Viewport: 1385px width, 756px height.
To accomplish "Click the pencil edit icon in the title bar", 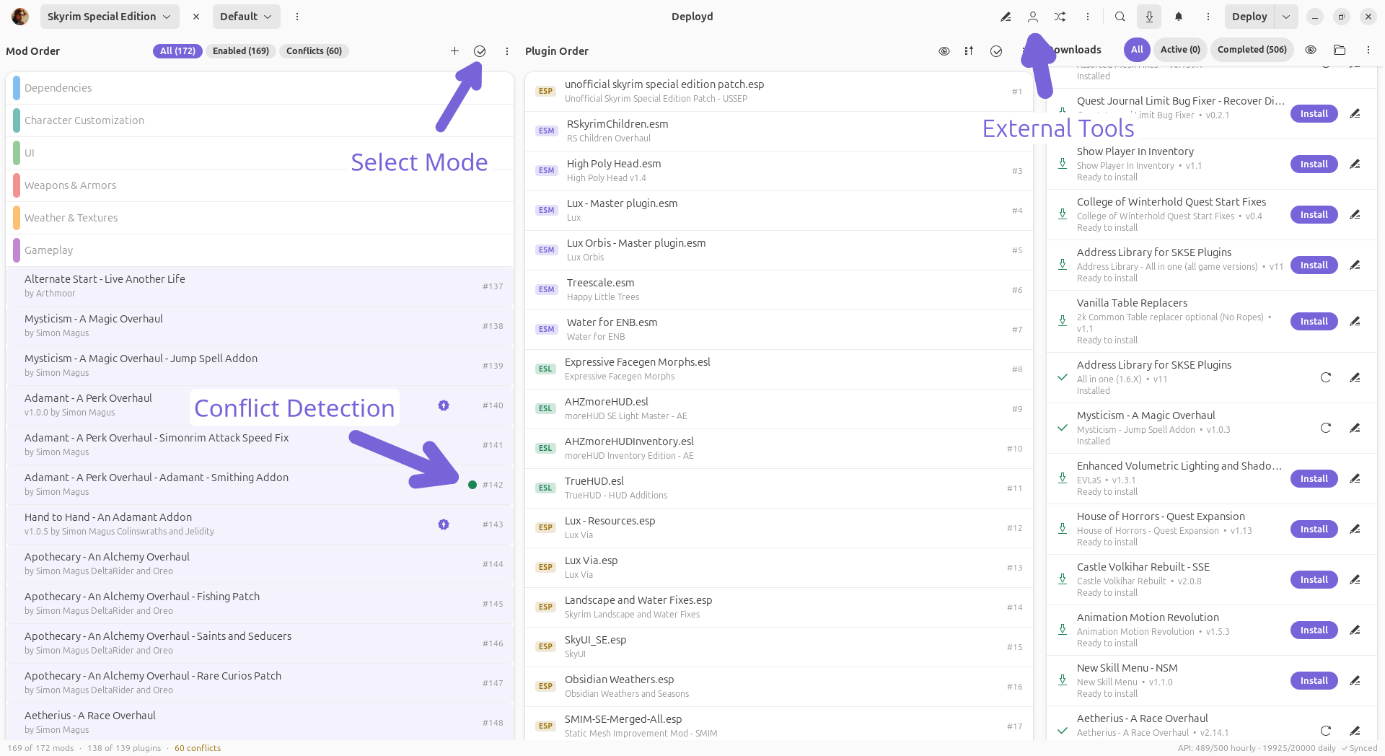I will 1006,17.
